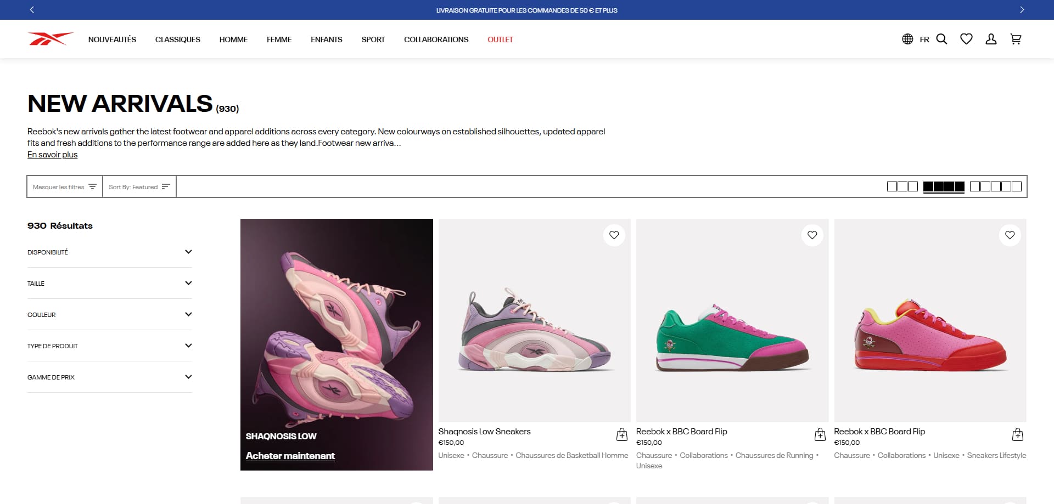
Task: Favorite the green Reebok x BBC Board Flip
Action: pos(812,235)
